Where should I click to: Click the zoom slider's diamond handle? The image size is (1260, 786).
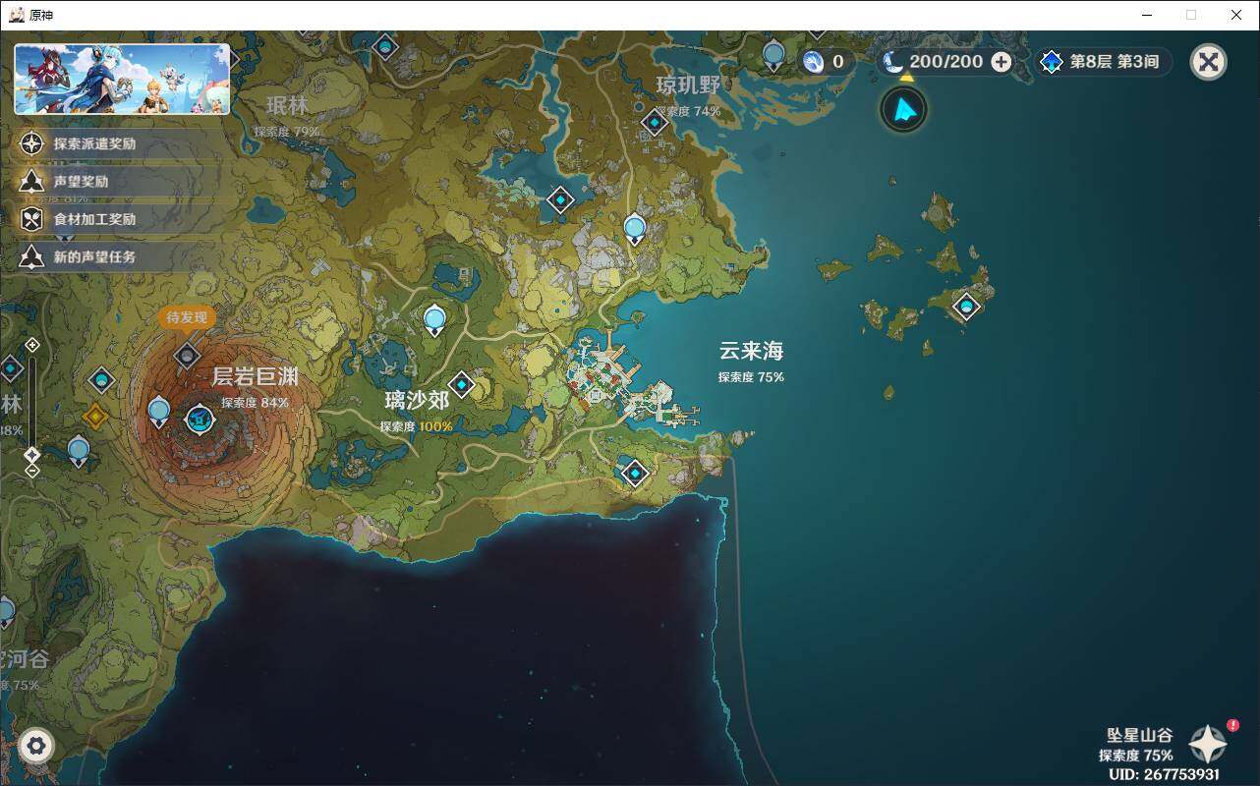32,454
